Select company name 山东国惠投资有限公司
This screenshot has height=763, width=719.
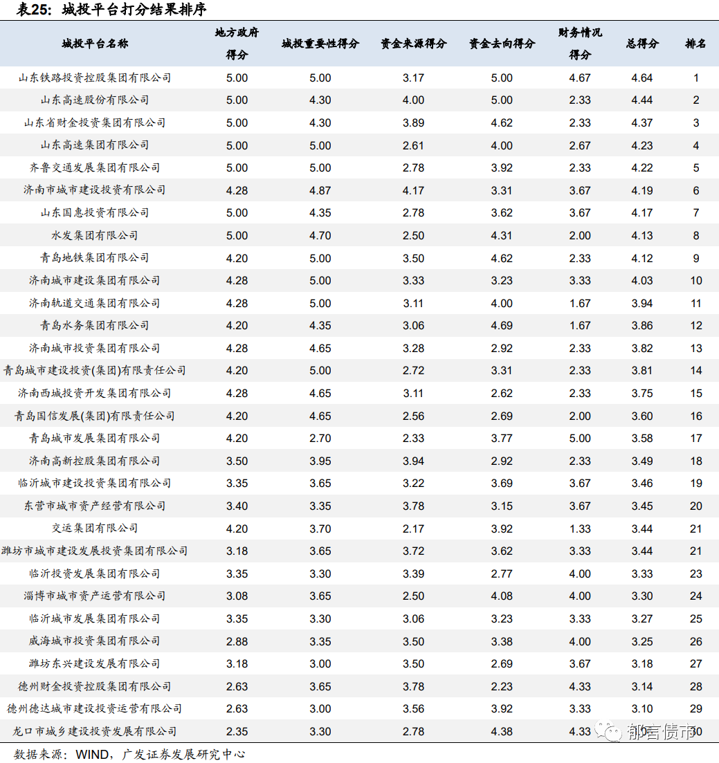click(95, 213)
